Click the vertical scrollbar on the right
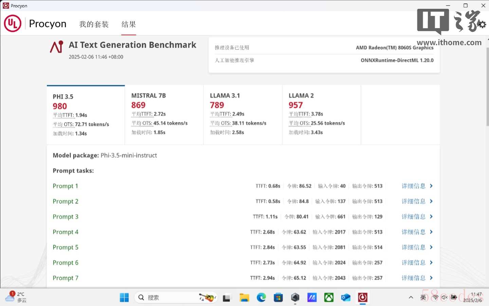The width and height of the screenshot is (489, 306). 487,88
